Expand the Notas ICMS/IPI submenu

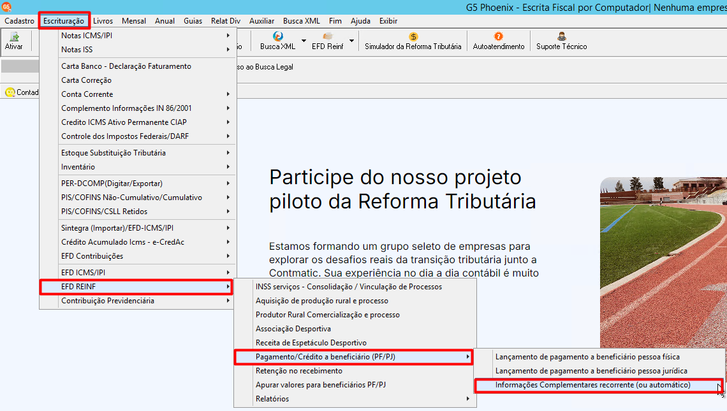click(x=228, y=35)
